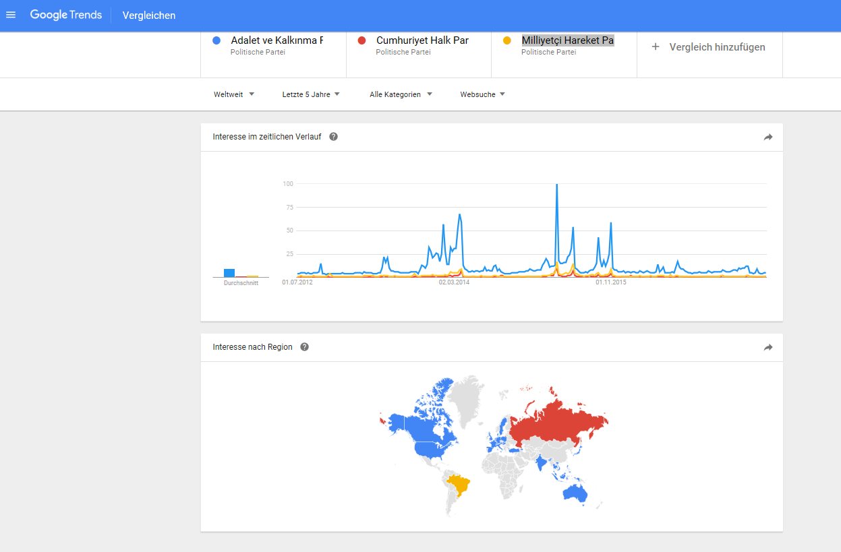841x552 pixels.
Task: Click the help icon beside Interesse im zeitlichen Verlauf
Action: 333,137
